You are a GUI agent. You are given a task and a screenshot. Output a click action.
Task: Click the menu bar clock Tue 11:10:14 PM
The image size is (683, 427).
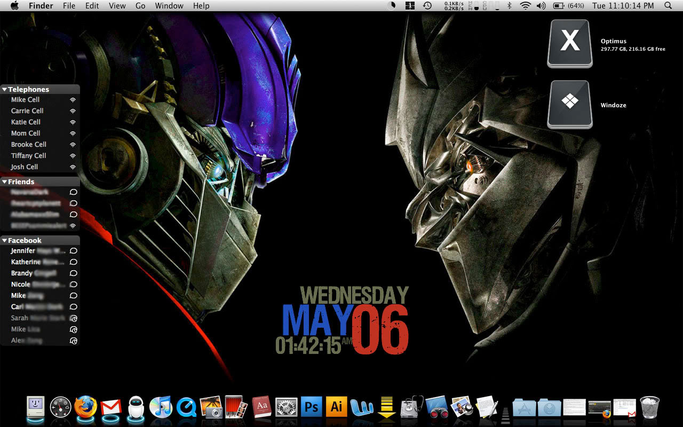(x=623, y=5)
